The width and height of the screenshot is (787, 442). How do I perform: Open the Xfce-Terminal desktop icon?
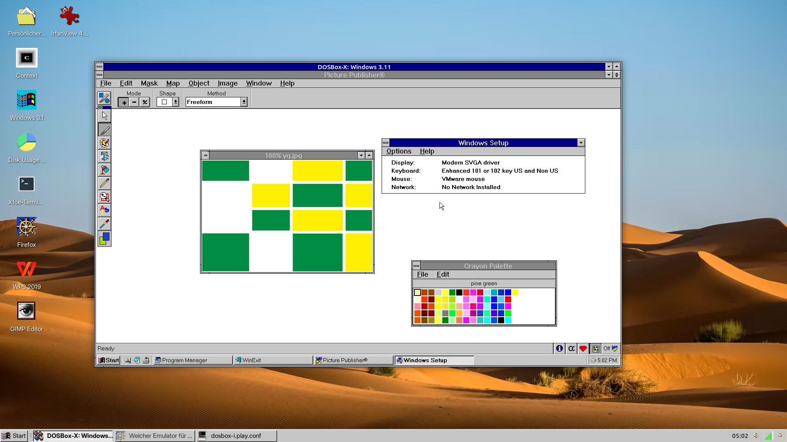point(27,190)
